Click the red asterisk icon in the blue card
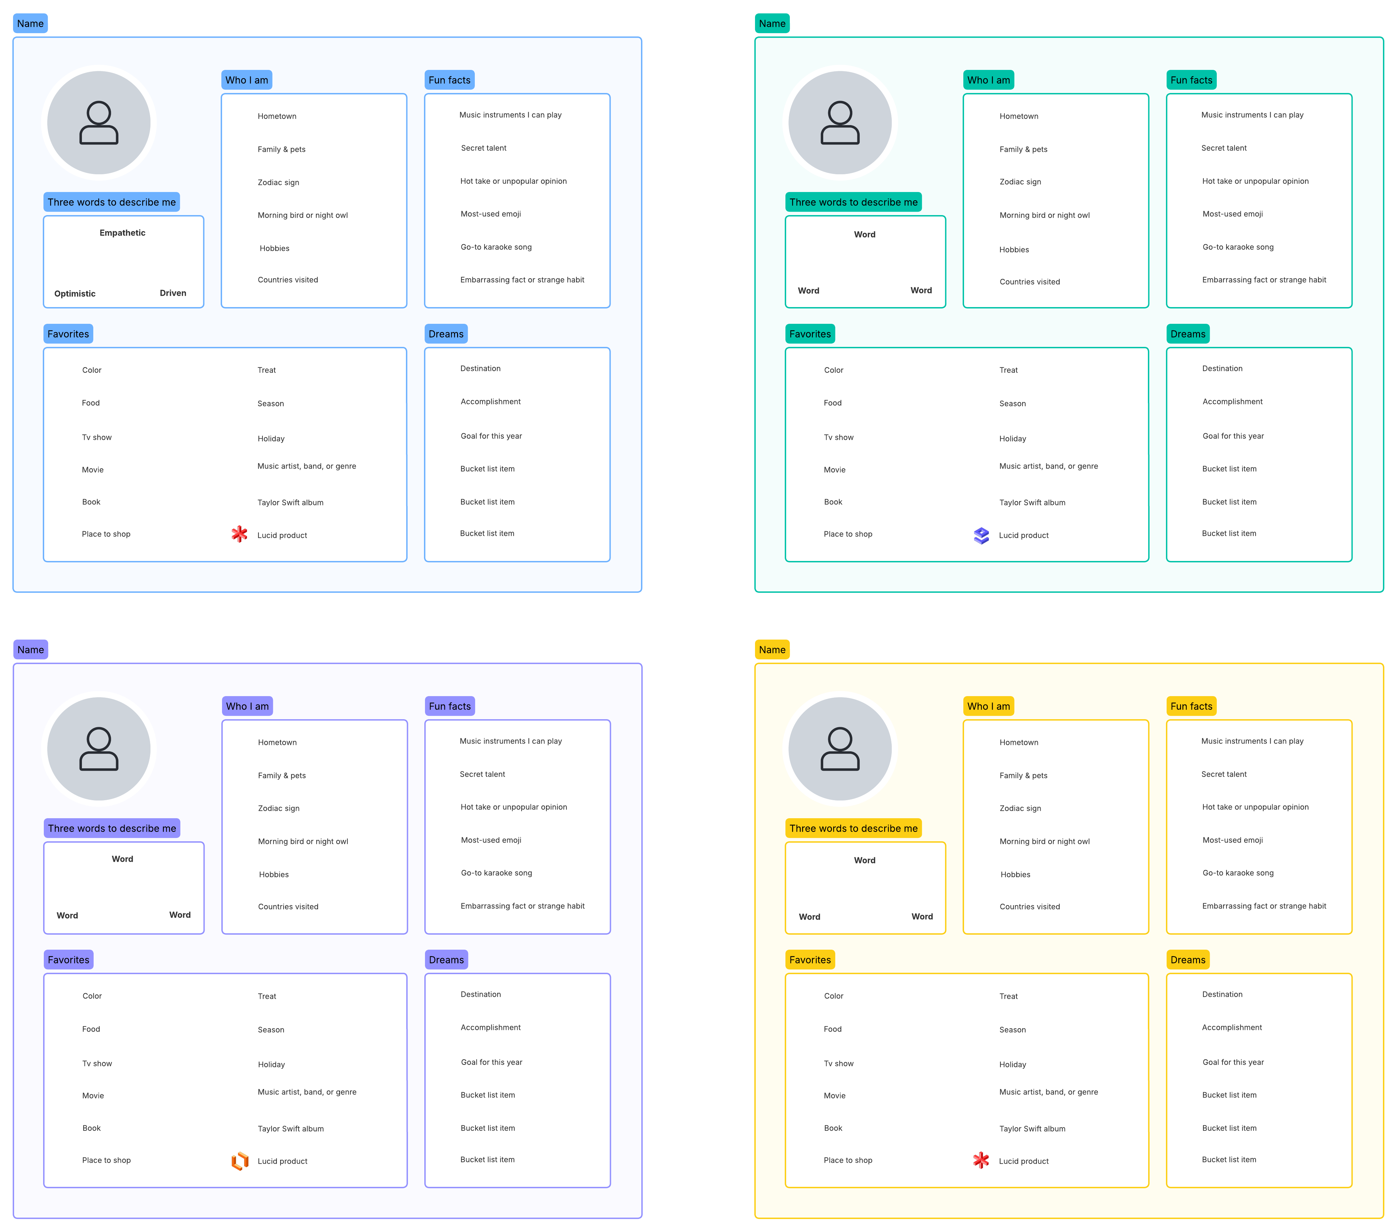The width and height of the screenshot is (1397, 1231). (239, 535)
